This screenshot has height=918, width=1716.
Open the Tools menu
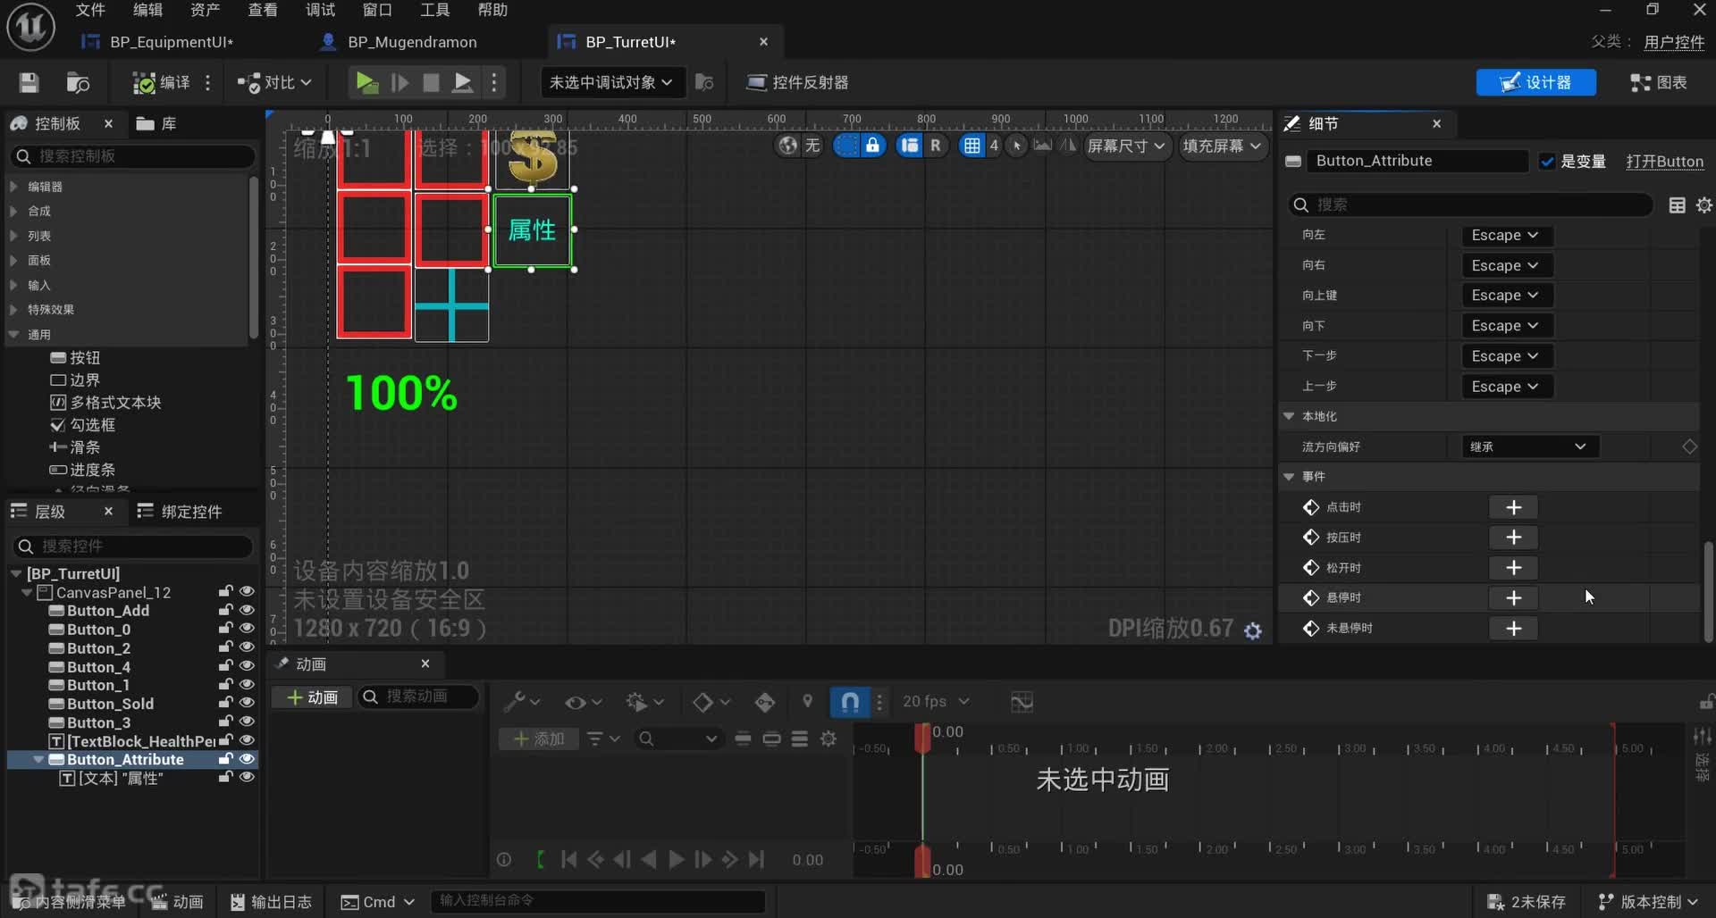pos(434,10)
